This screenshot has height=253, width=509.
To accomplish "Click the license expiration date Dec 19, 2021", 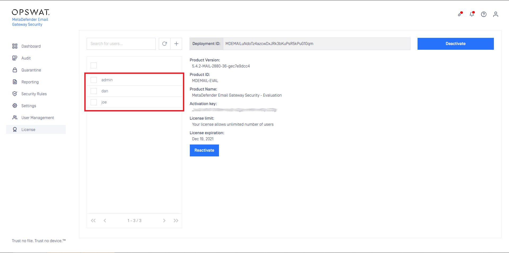I will click(x=203, y=139).
